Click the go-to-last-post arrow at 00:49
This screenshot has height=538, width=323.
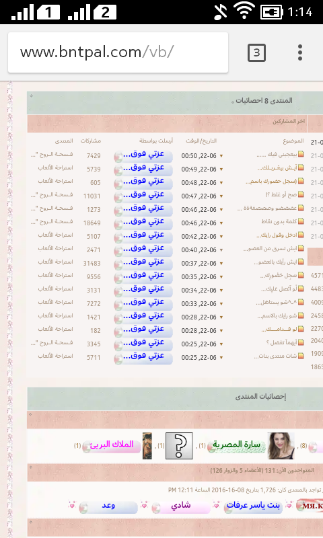click(x=221, y=169)
